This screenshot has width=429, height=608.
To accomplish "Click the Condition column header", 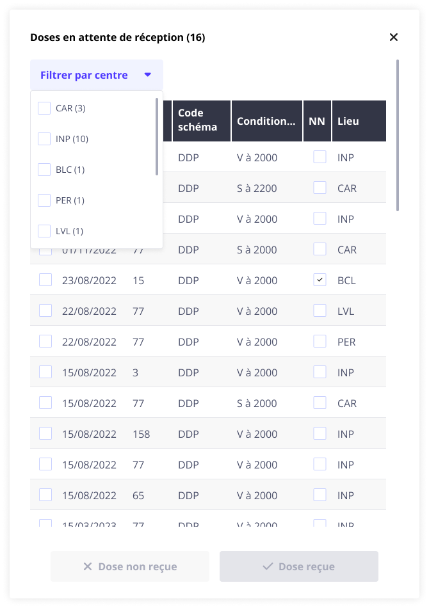I will [266, 121].
